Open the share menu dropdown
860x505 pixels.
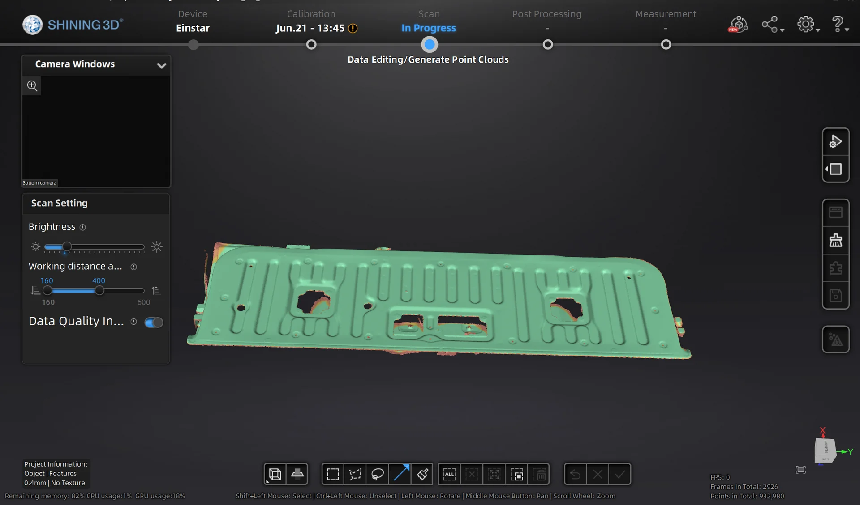[772, 25]
